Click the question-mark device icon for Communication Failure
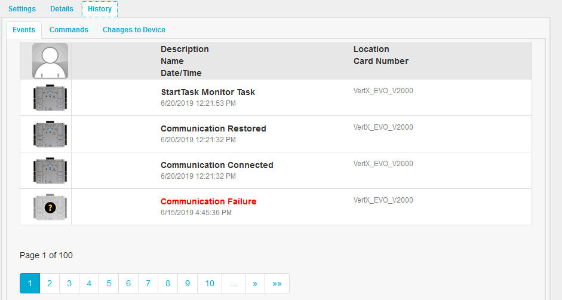The width and height of the screenshot is (562, 300). coord(50,207)
